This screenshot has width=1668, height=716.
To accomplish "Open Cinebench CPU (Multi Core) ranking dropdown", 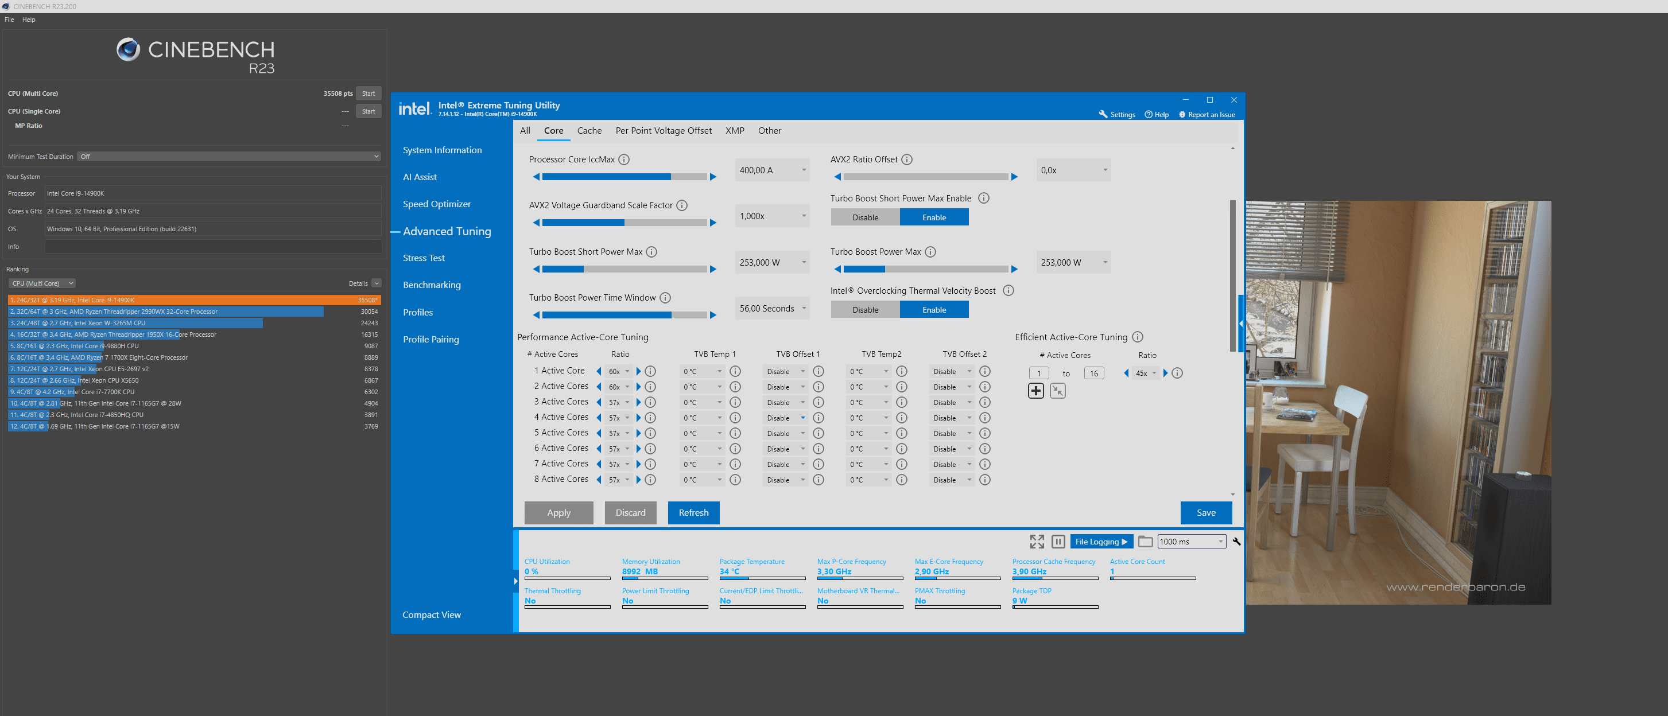I will coord(42,283).
